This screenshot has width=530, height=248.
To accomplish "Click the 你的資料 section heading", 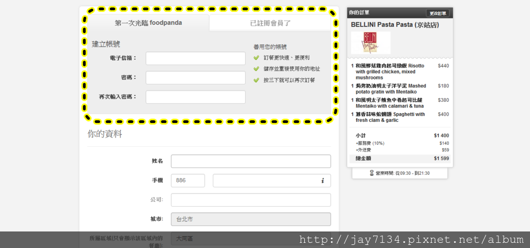I will (105, 134).
